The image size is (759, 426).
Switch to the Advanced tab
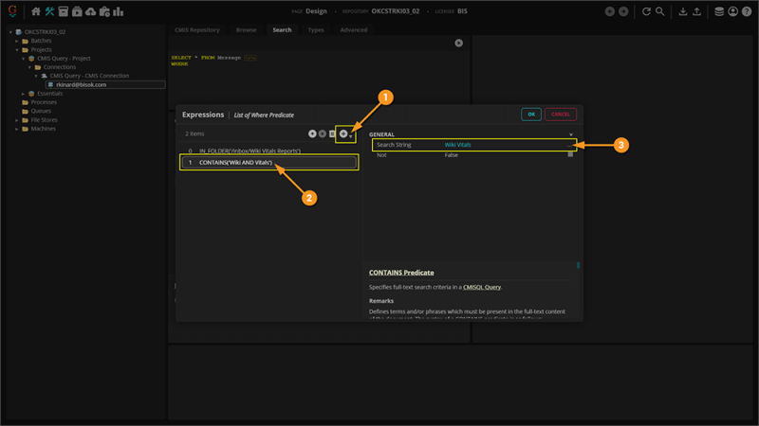pos(353,30)
